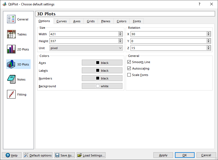
Task: Open the 2D Plots category icon
Action: 11,49
